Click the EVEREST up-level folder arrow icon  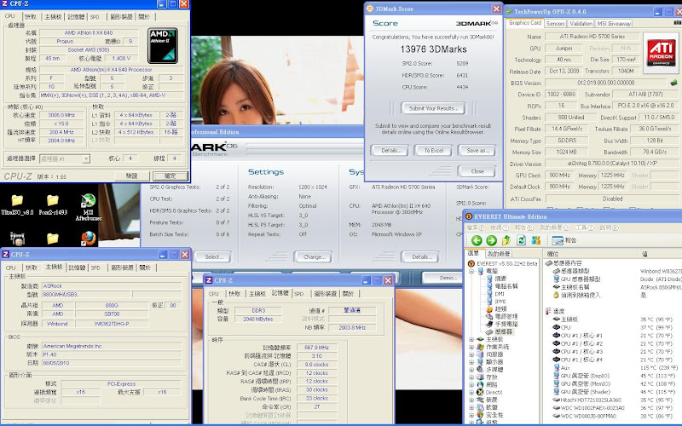pyautogui.click(x=506, y=240)
